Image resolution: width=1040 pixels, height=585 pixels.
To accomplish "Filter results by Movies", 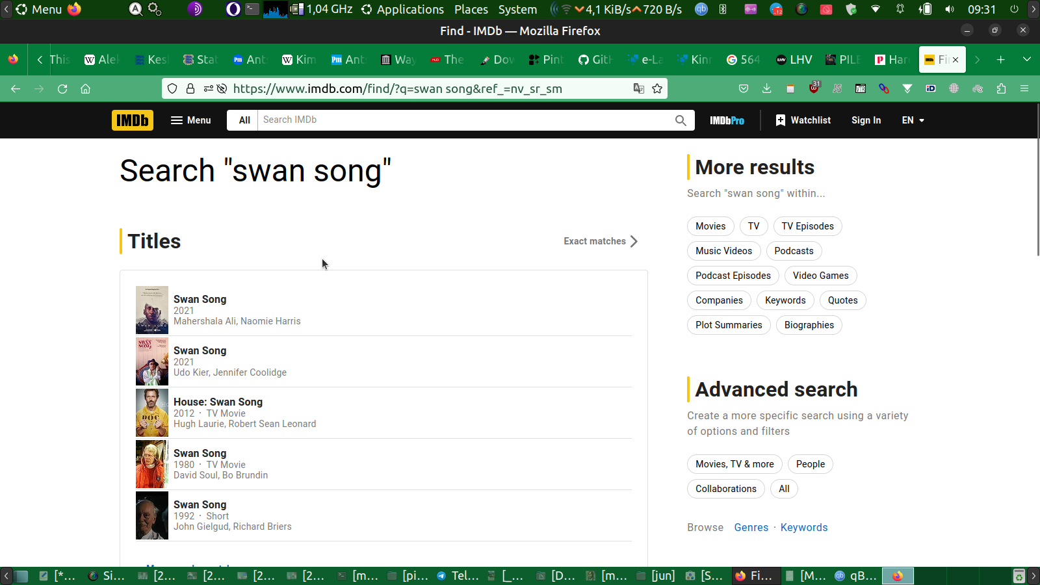I will click(x=710, y=226).
